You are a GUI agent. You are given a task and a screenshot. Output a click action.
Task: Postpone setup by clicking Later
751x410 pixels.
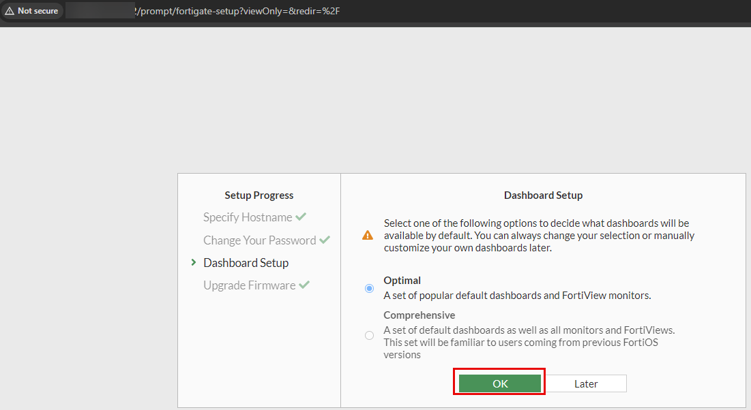[585, 383]
